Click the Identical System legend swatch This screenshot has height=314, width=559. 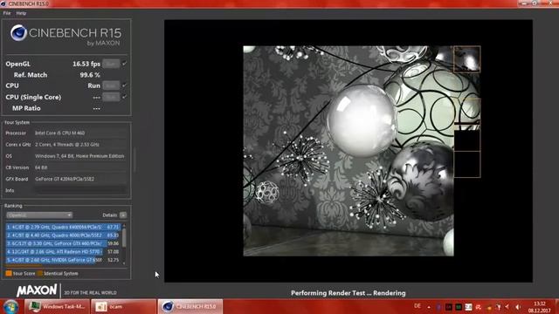tap(40, 273)
